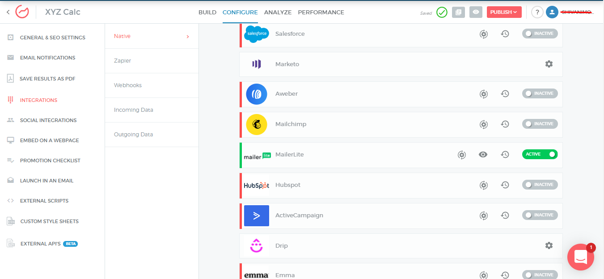
Task: View Emma sync history icon
Action: point(505,275)
